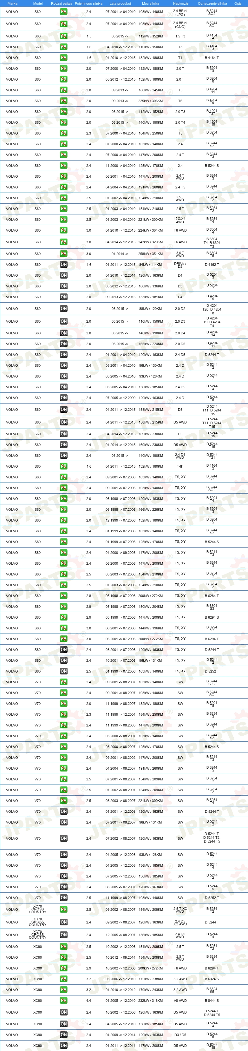The width and height of the screenshot is (248, 1051).
Task: Click diesel ON icon in S60 2.4 D4 AWD row
Action: coord(64,455)
